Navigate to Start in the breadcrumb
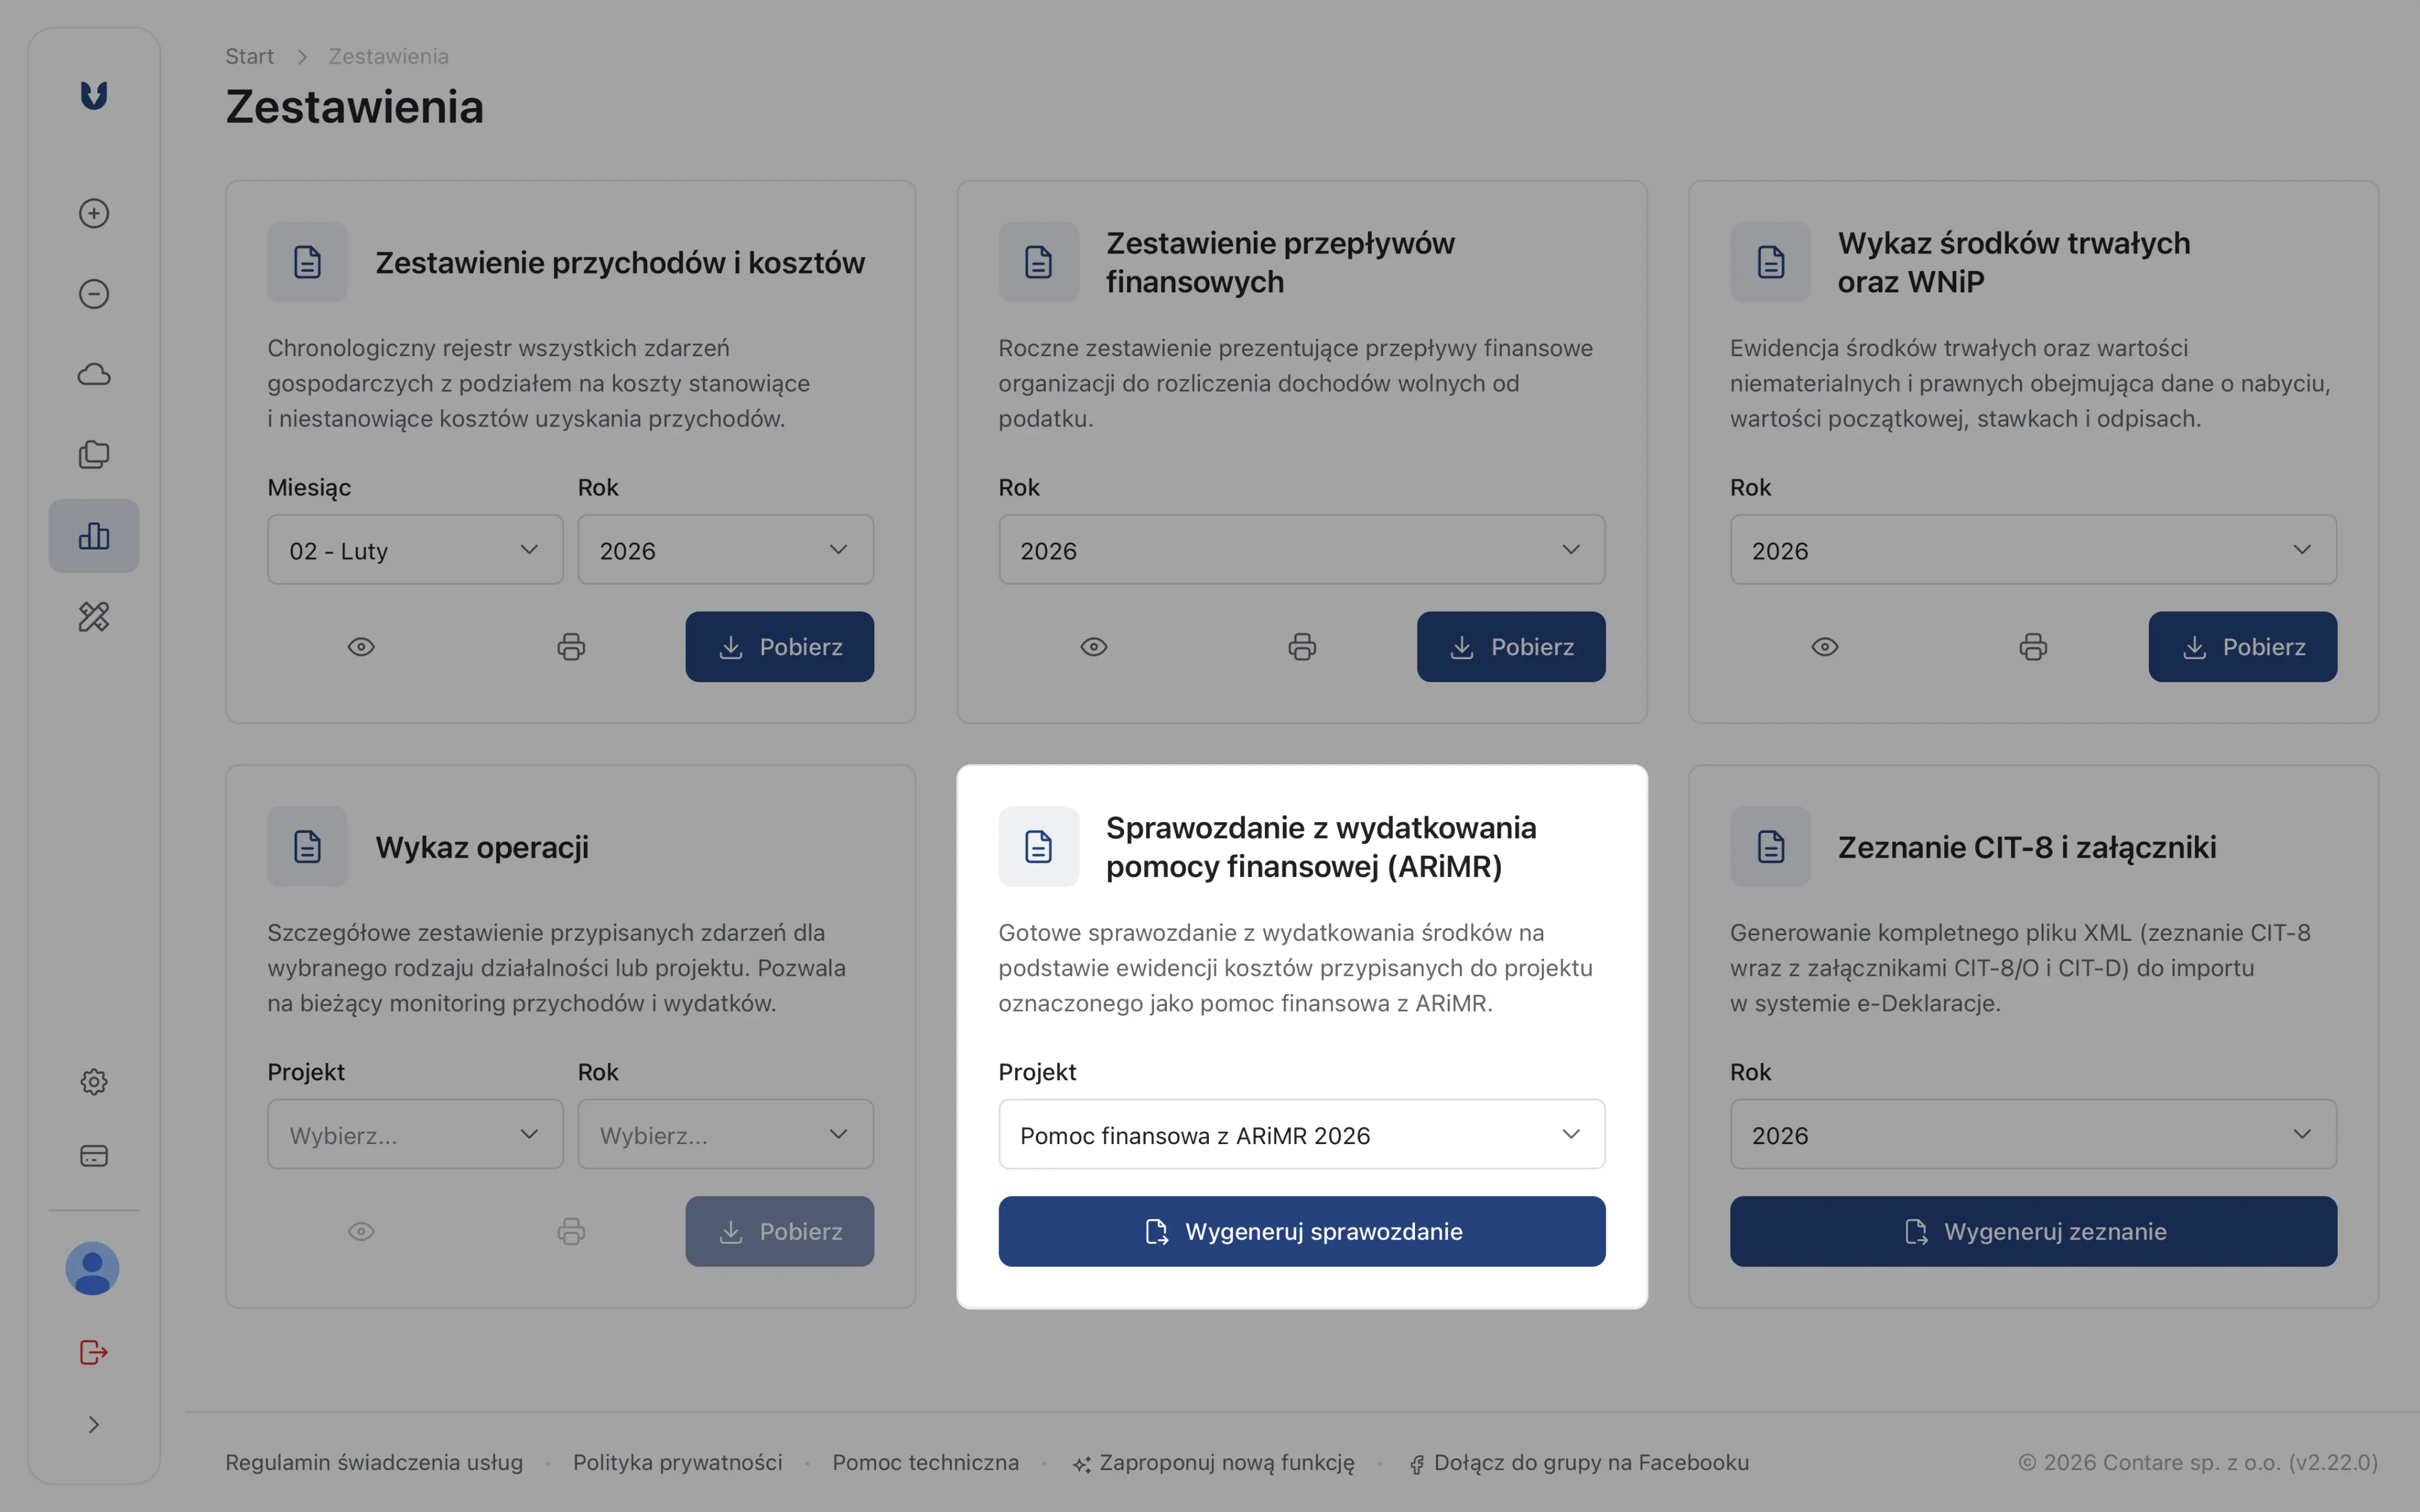 (x=250, y=56)
